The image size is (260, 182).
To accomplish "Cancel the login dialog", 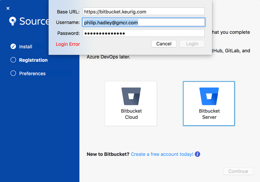I will coord(164,44).
